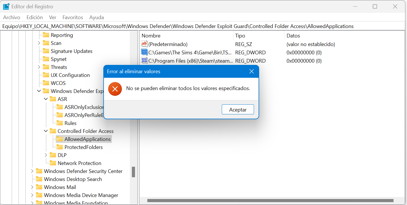Minimize the Editor del Registro window
Image resolution: width=407 pixels, height=205 pixels.
pyautogui.click(x=355, y=7)
